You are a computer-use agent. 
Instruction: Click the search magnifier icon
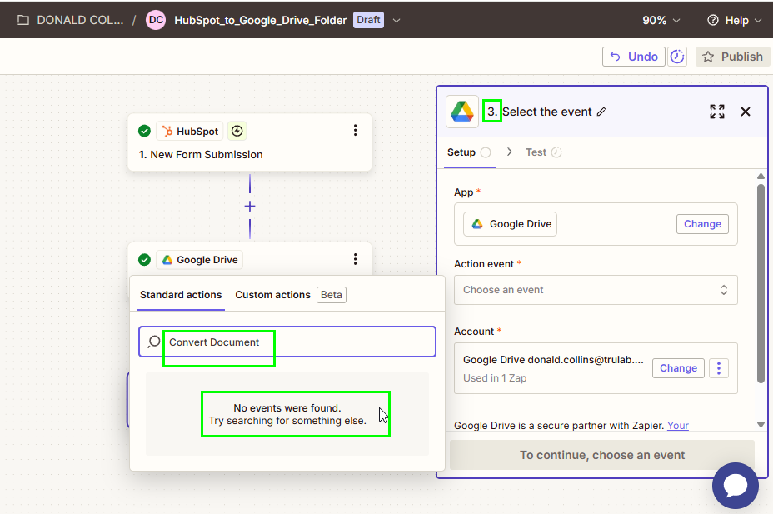pyautogui.click(x=154, y=342)
